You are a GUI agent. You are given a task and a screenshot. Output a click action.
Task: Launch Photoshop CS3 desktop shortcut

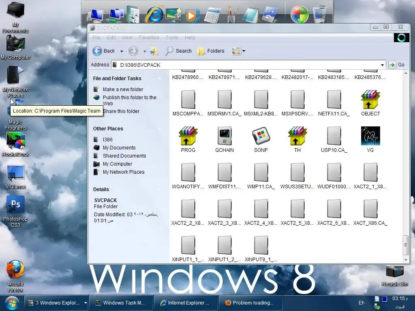(x=15, y=211)
